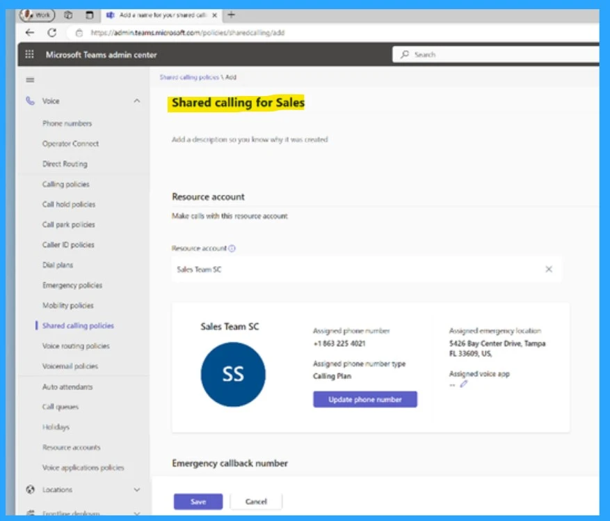Viewport: 610px width, 521px height.
Task: Click the SS avatar circle
Action: pos(233,375)
